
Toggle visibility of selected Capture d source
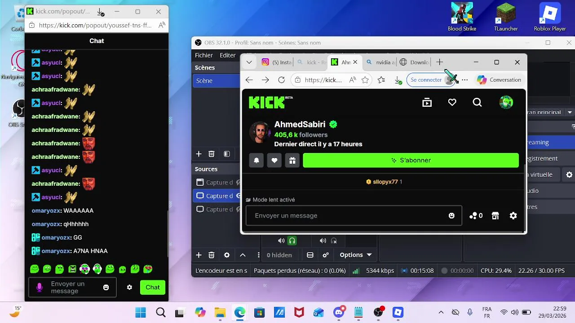click(x=239, y=196)
